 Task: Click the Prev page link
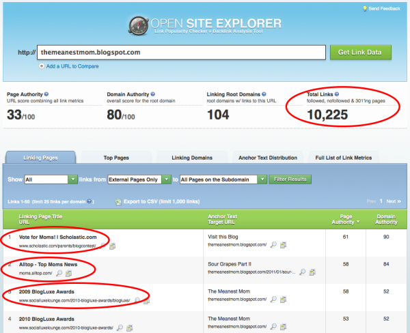[371, 201]
